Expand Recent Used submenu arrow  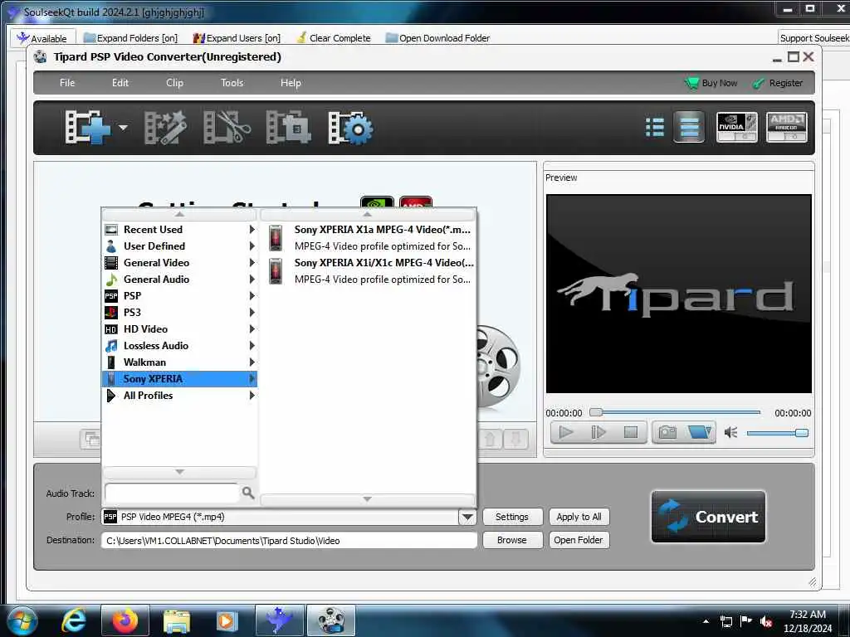tap(252, 230)
